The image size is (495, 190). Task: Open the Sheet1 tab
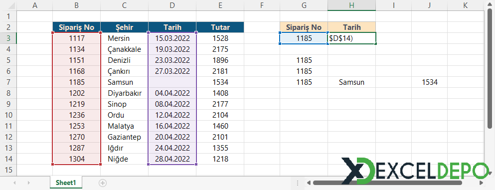point(66,183)
